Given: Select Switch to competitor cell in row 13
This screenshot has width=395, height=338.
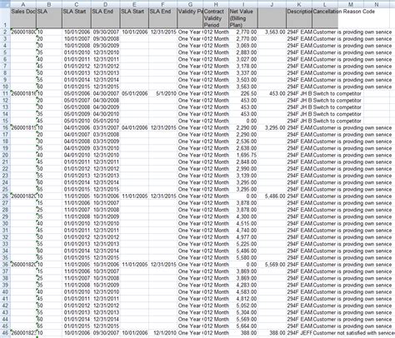Looking at the screenshot, I should (337, 107).
